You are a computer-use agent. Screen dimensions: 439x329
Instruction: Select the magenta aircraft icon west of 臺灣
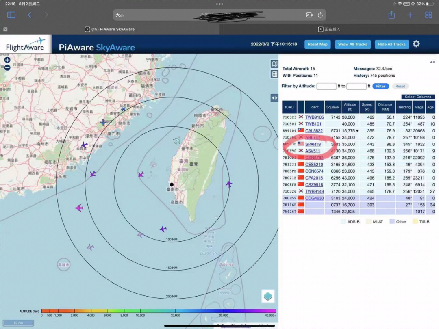point(141,175)
